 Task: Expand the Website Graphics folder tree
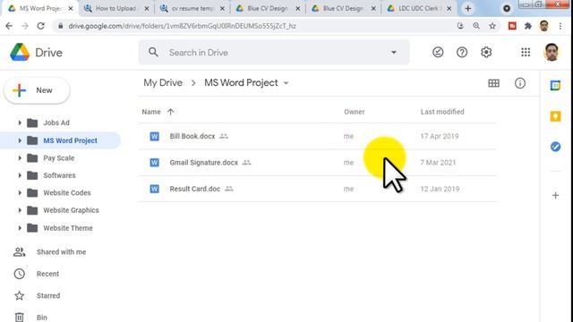coord(20,210)
